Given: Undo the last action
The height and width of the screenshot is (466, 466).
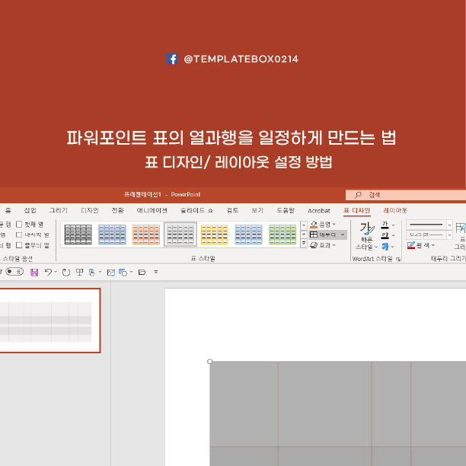Looking at the screenshot, I should (x=48, y=272).
